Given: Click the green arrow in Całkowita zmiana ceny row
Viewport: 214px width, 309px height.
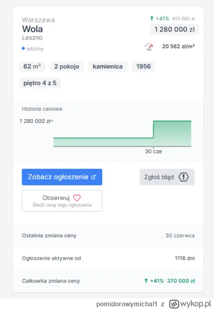Looking at the screenshot, I should 146,281.
